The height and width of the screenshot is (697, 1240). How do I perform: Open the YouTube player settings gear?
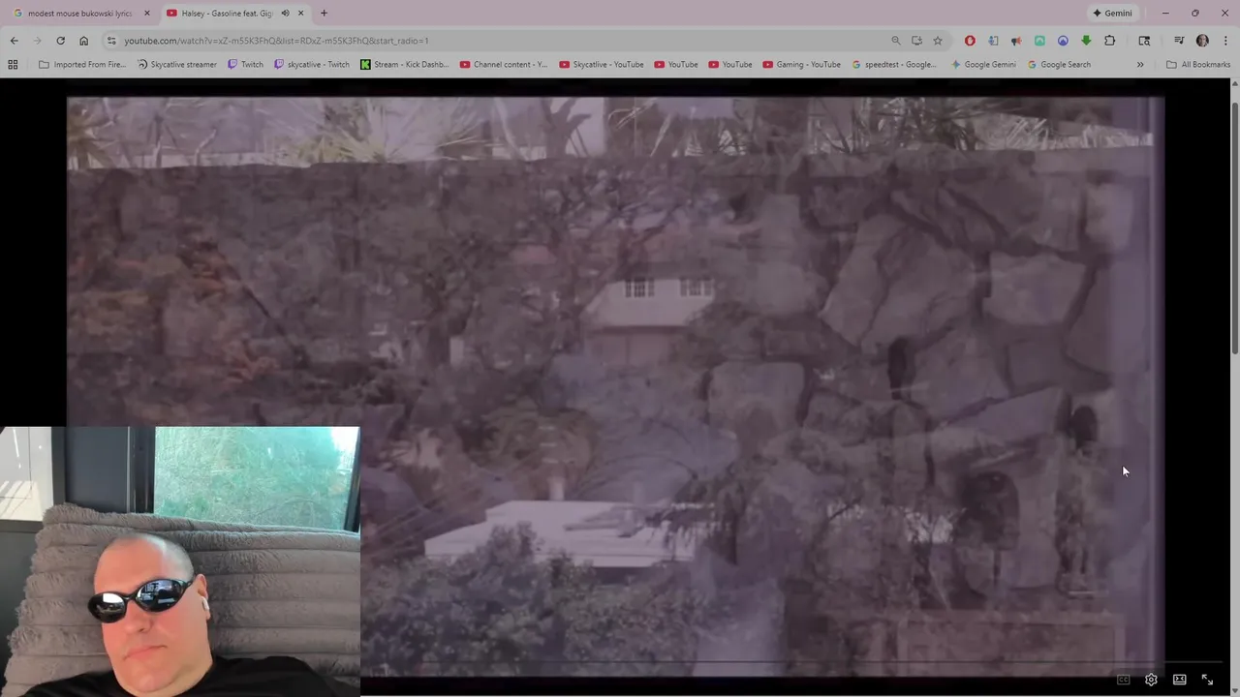[1151, 680]
